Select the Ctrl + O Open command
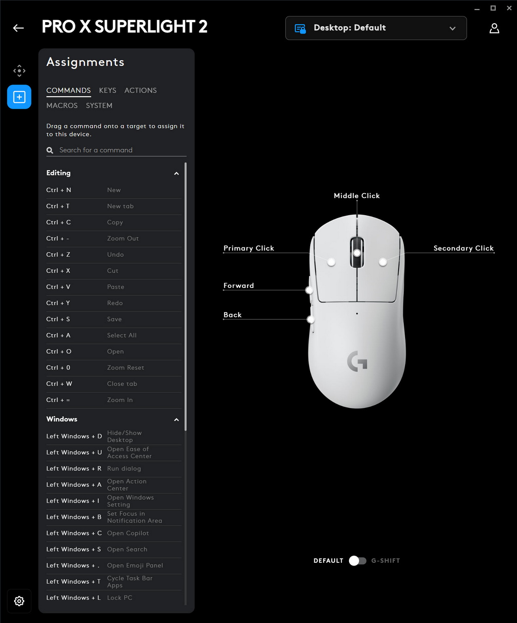Image resolution: width=517 pixels, height=623 pixels. click(114, 352)
